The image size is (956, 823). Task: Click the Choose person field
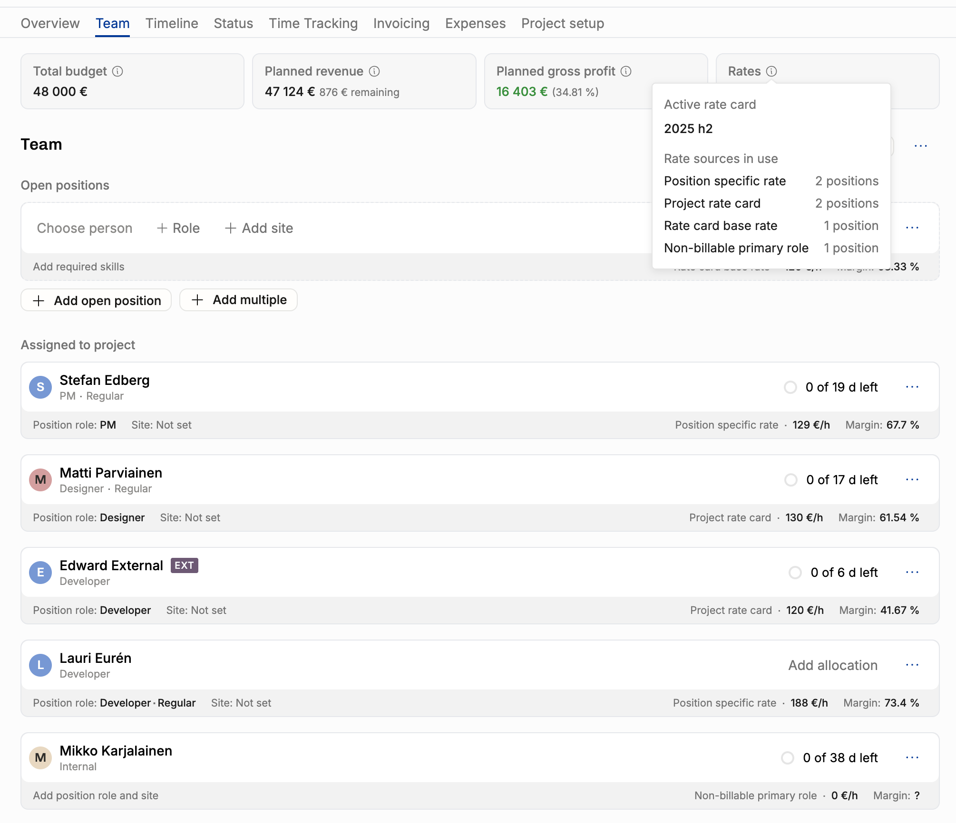pos(85,228)
